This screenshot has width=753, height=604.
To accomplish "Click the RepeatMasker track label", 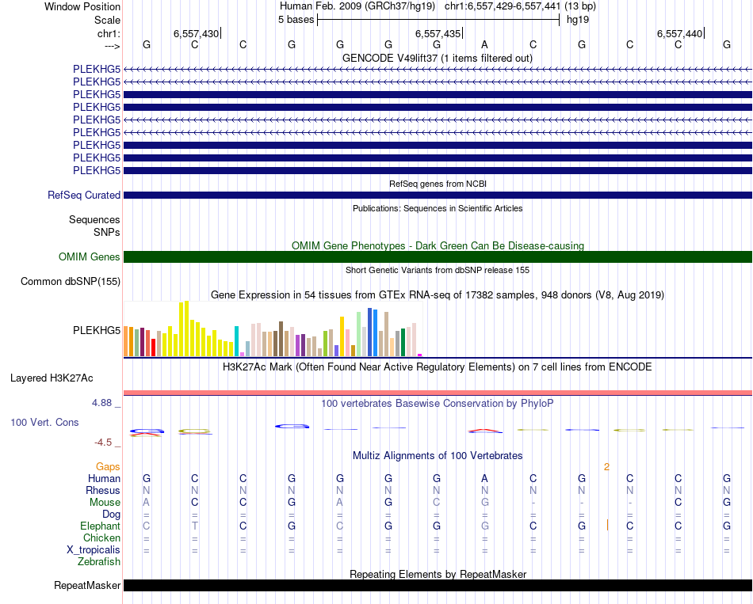I will (87, 586).
